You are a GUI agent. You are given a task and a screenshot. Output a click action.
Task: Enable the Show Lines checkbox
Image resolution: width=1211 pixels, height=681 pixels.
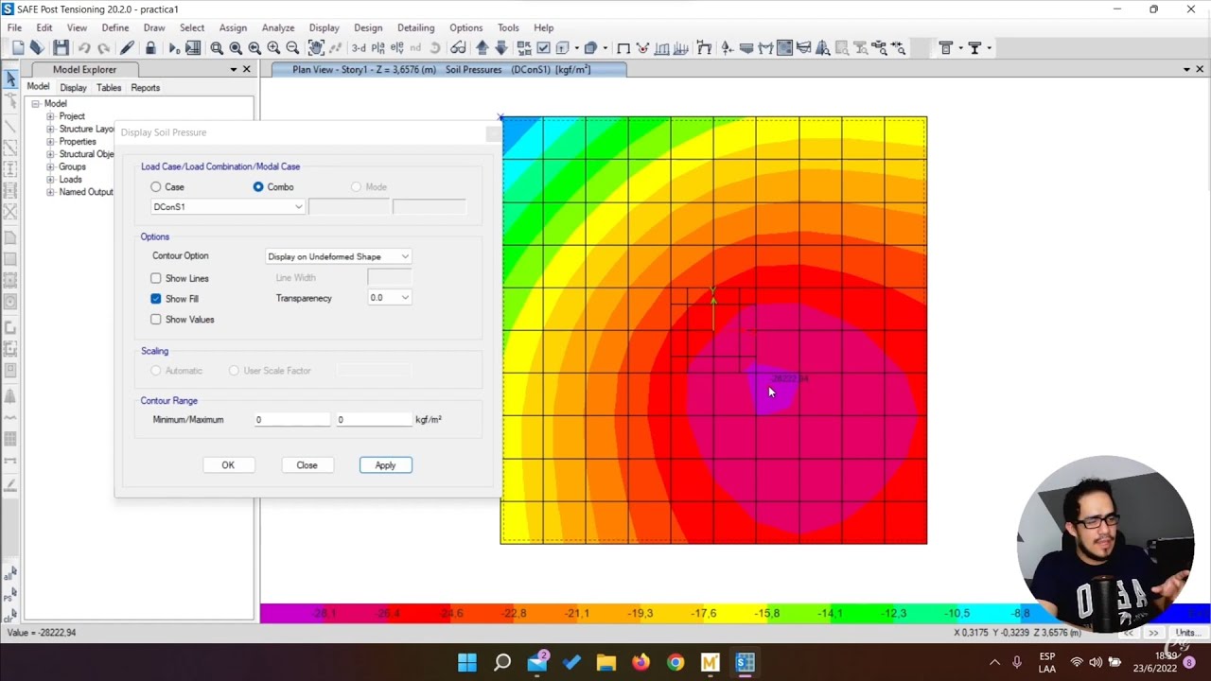(x=156, y=278)
